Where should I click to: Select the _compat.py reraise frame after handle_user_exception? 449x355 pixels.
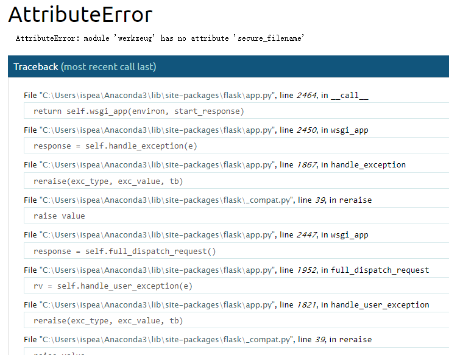197,339
